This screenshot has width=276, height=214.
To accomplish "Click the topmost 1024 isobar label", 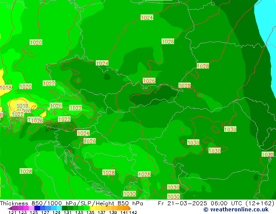I will tap(147, 17).
